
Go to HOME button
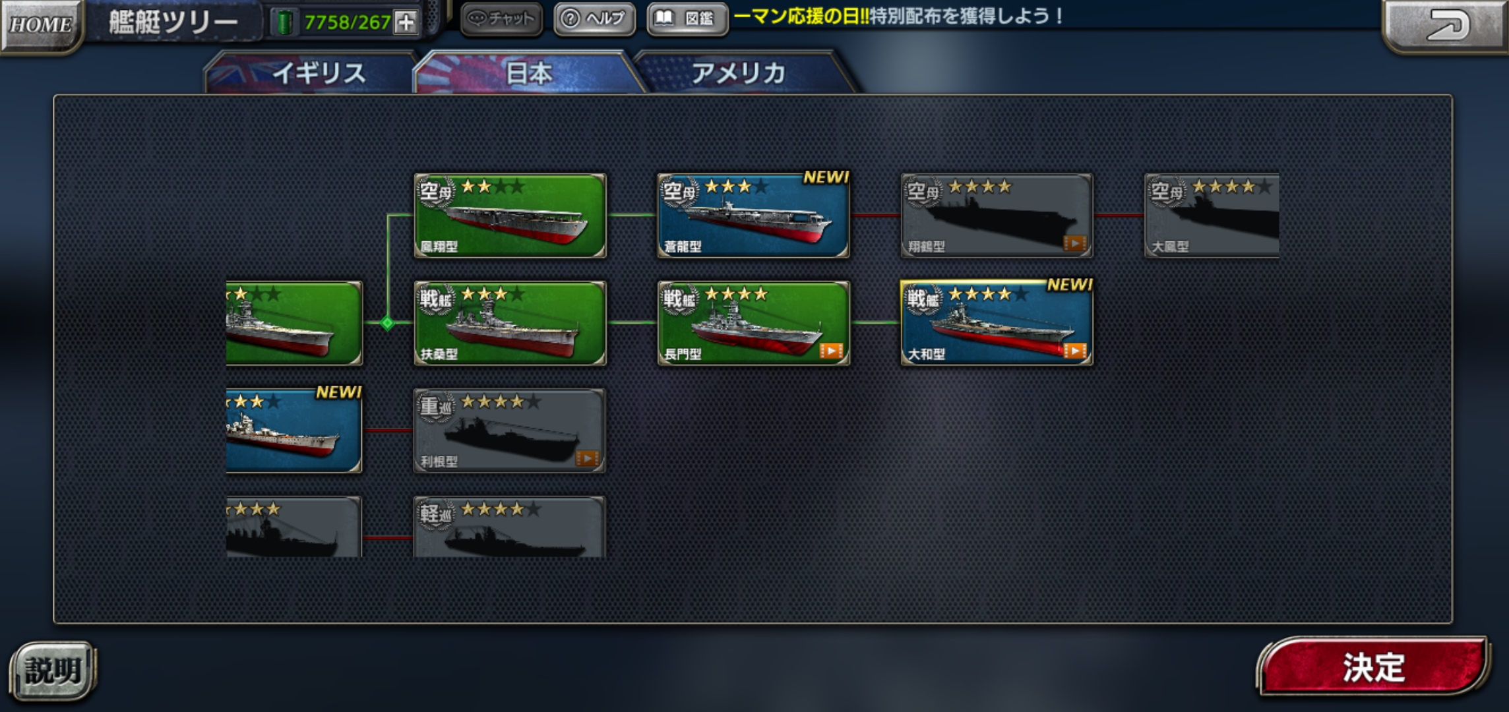pyautogui.click(x=41, y=25)
